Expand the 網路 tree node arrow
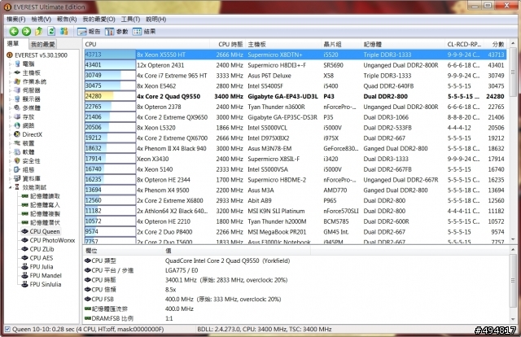The width and height of the screenshot is (521, 337). coord(11,125)
